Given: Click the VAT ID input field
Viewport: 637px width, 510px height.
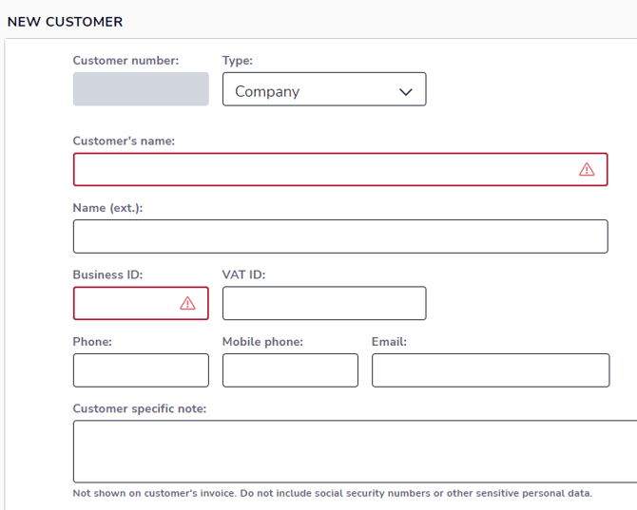Looking at the screenshot, I should click(324, 304).
